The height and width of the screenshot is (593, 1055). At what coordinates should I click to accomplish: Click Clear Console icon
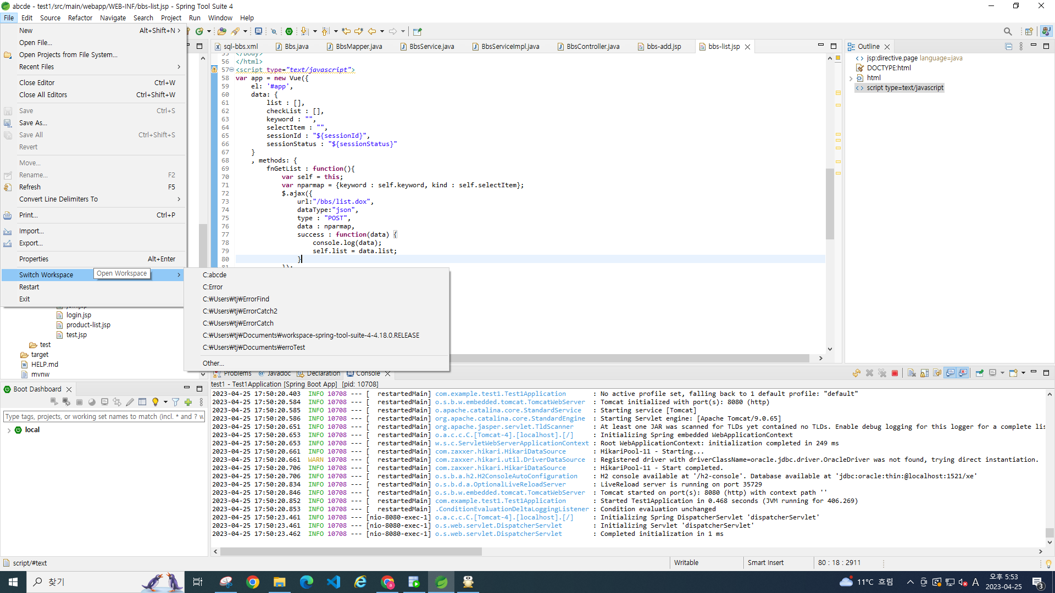pyautogui.click(x=912, y=373)
